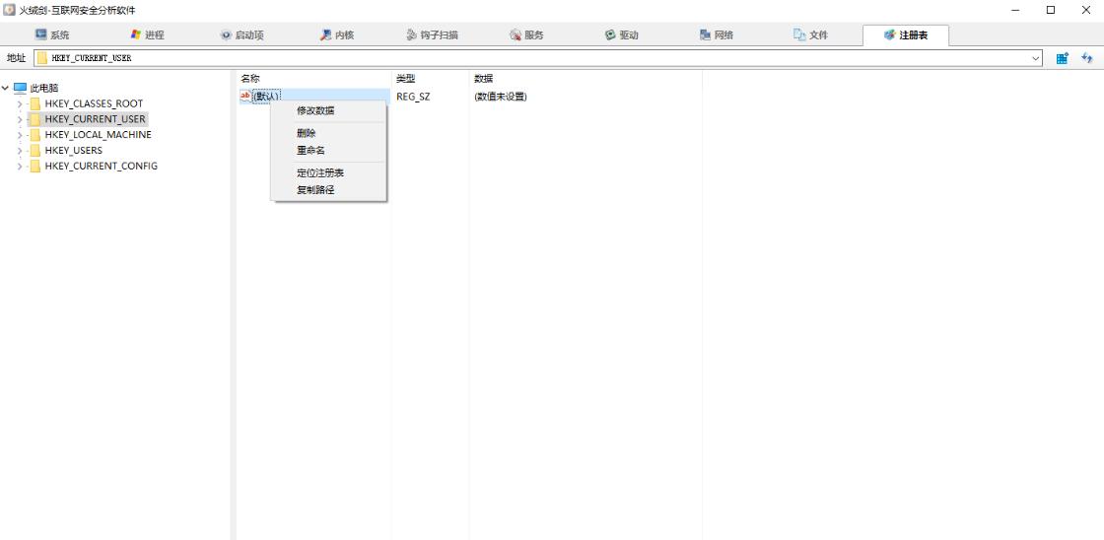Select the 此电脑 root tree item
The image size is (1104, 540).
click(44, 88)
